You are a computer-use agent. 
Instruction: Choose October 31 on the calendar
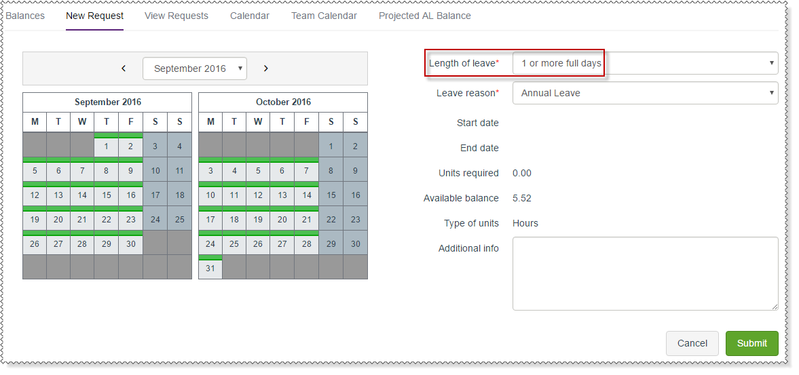coord(210,269)
